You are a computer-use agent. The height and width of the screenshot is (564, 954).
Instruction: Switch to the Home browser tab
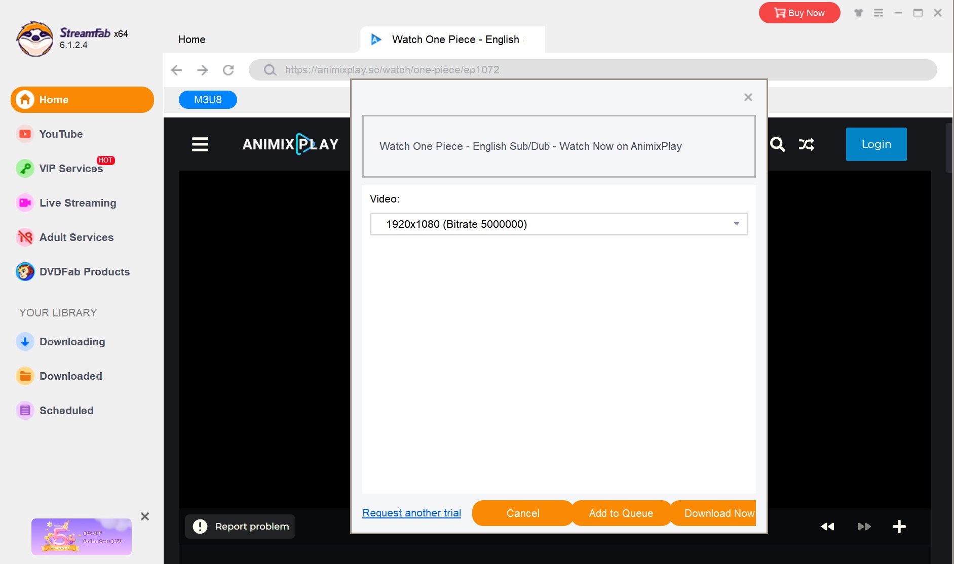(x=192, y=39)
